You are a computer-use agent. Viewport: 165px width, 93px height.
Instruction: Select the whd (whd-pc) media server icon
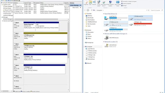tap(106, 46)
